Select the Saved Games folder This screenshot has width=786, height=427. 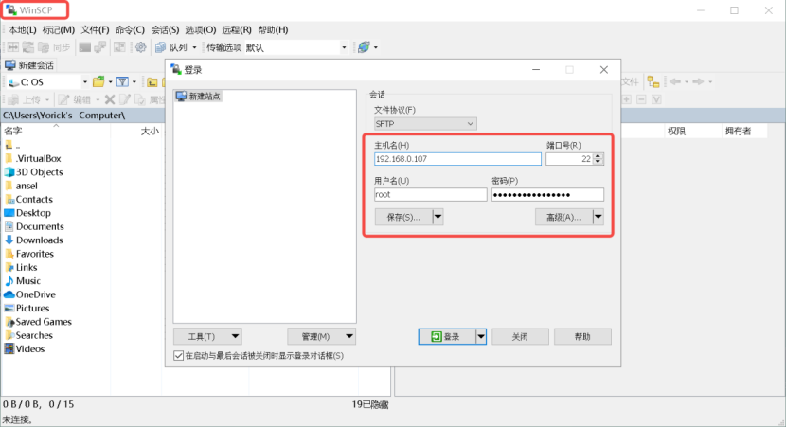point(38,322)
